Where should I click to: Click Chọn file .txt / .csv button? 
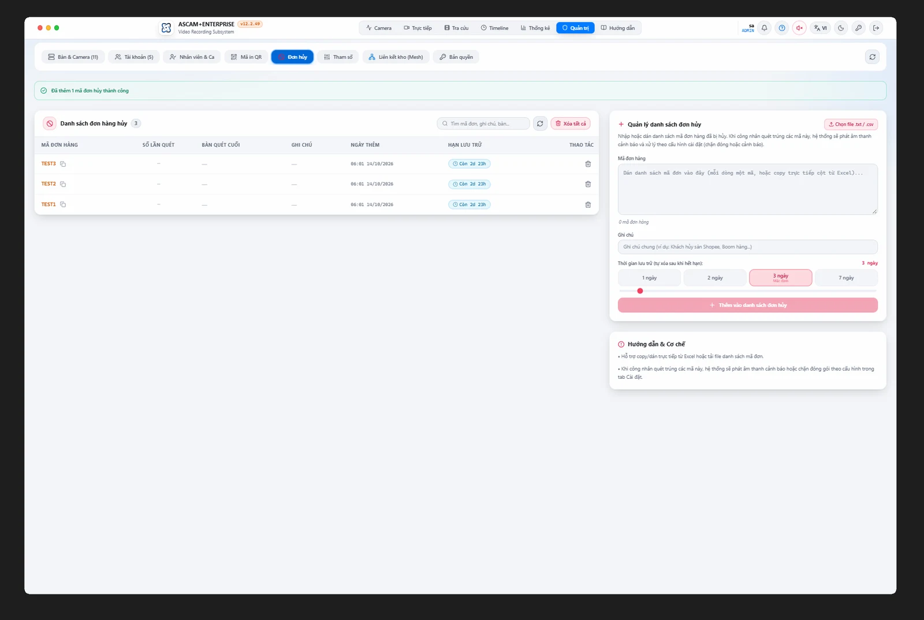coord(851,124)
